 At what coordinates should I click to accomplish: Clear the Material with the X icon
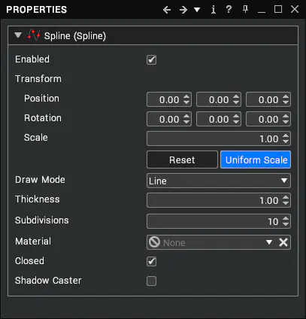(283, 242)
